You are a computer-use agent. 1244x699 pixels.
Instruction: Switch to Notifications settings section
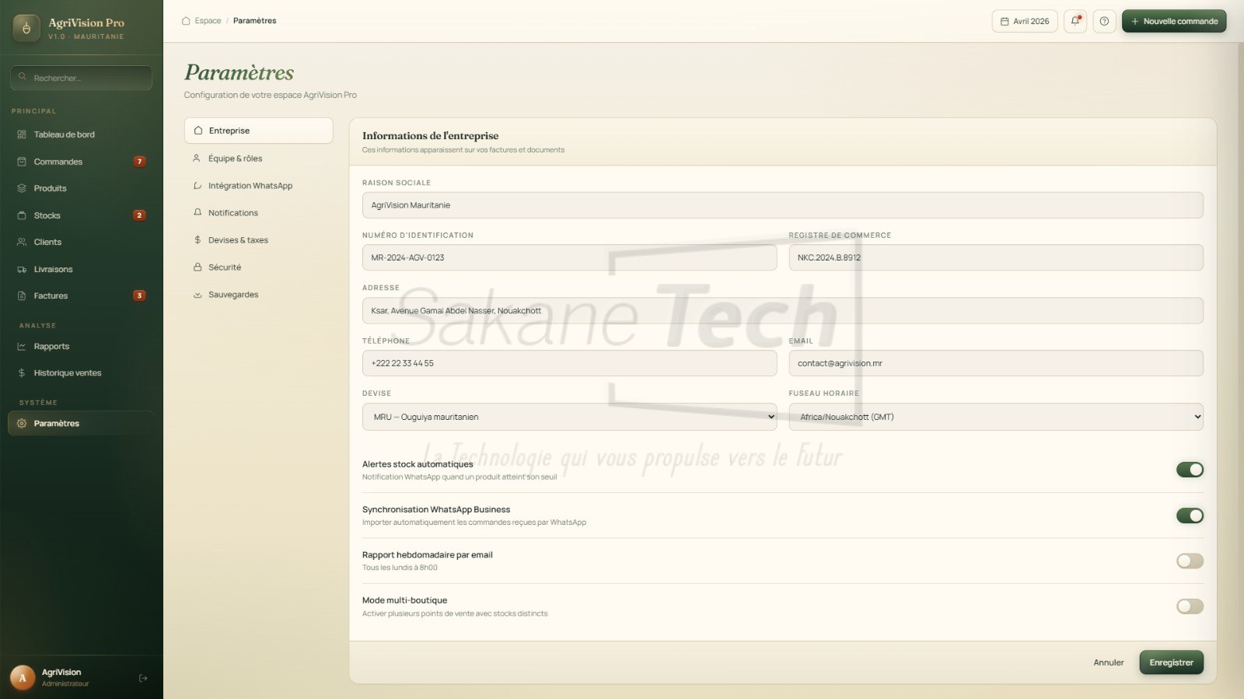[x=258, y=212]
